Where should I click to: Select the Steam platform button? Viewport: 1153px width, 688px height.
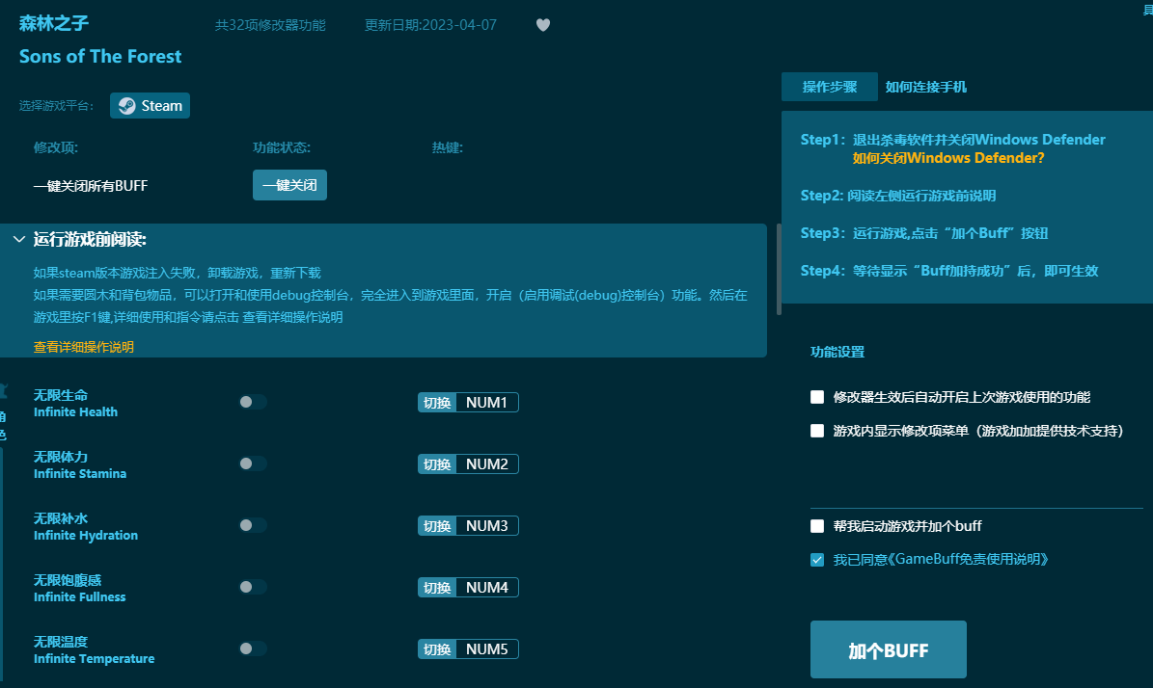150,106
